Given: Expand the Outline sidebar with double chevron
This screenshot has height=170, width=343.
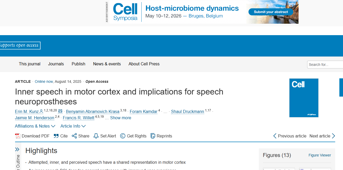Looking at the screenshot, I should pos(17,149).
